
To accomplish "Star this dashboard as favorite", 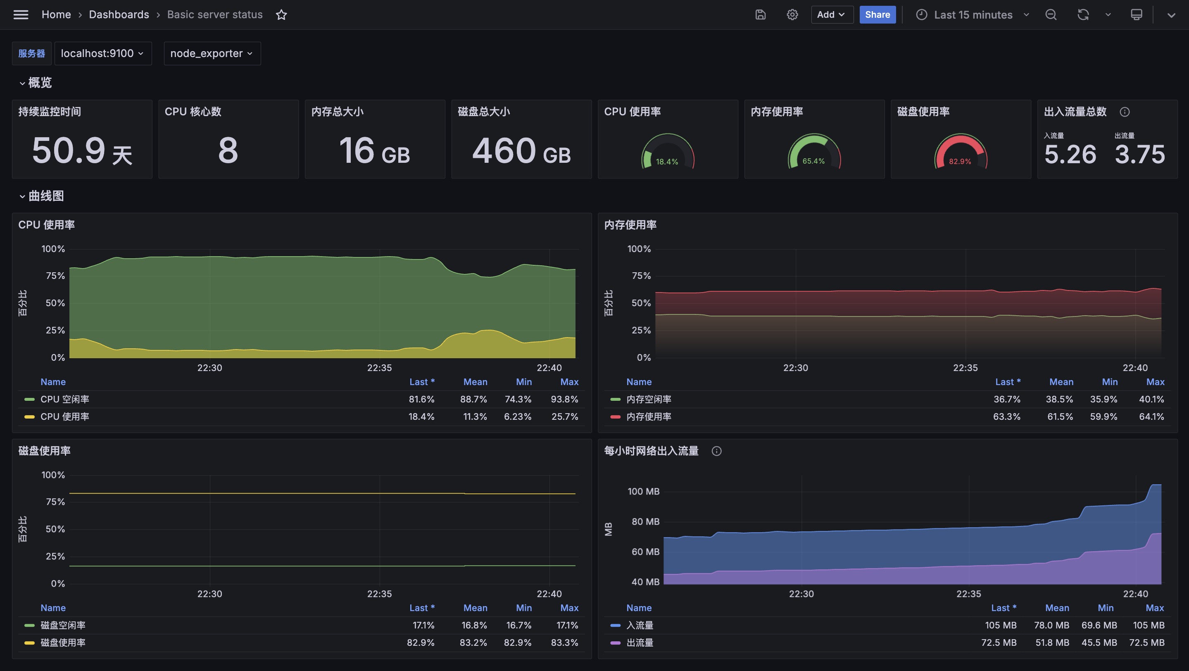I will (x=281, y=15).
